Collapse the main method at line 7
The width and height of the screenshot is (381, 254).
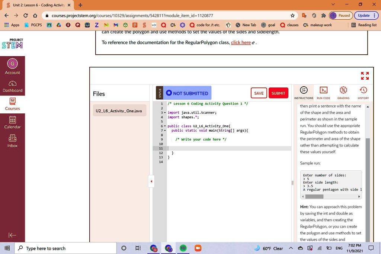coord(165,131)
